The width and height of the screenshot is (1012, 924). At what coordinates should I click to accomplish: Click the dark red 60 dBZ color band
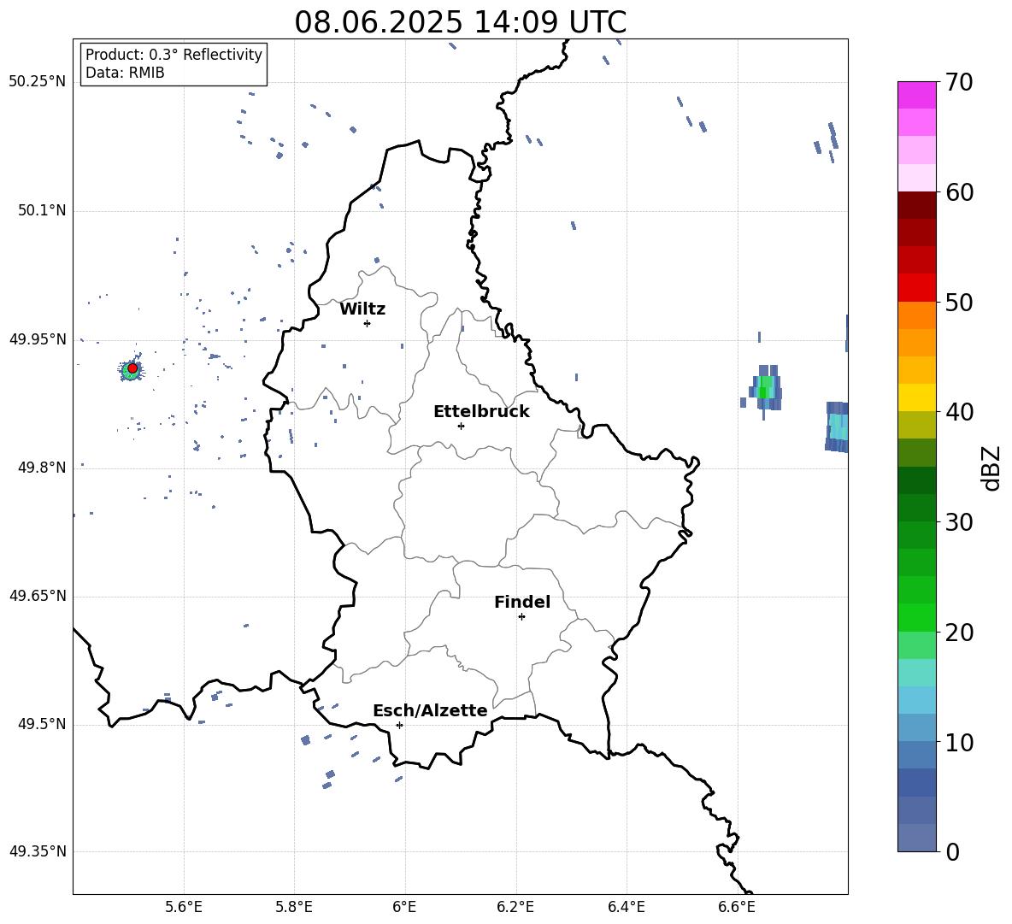tap(917, 205)
